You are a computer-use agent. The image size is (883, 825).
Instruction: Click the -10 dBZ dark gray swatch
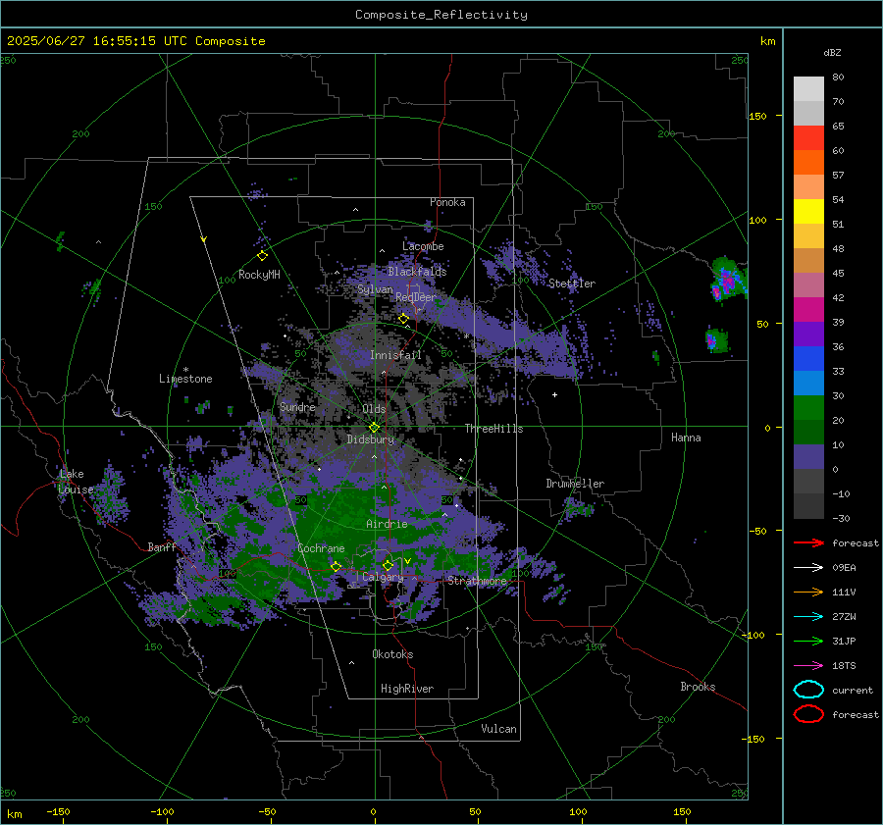[808, 506]
